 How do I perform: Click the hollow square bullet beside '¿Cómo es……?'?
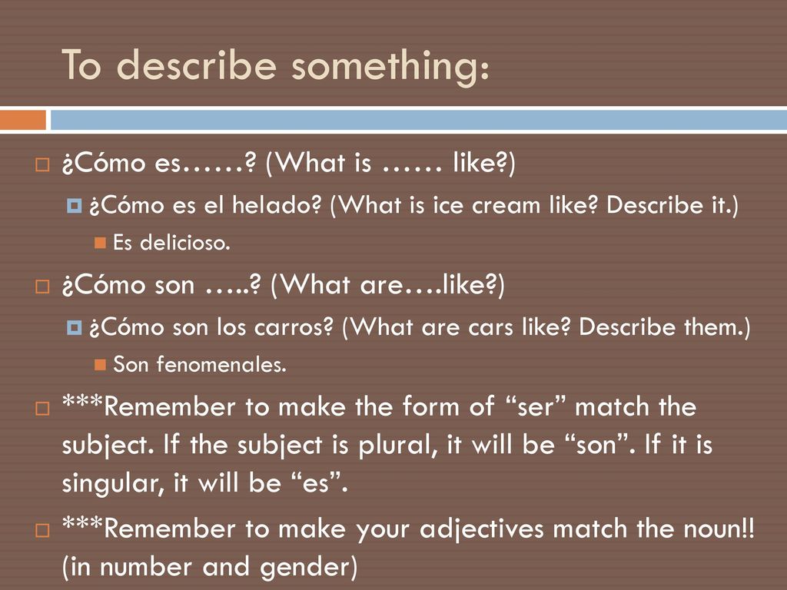[43, 164]
